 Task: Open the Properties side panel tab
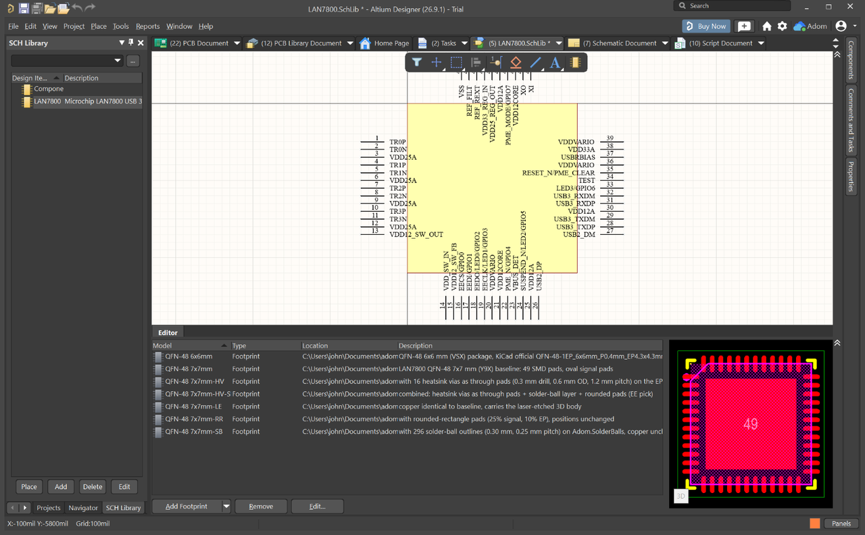(x=851, y=177)
